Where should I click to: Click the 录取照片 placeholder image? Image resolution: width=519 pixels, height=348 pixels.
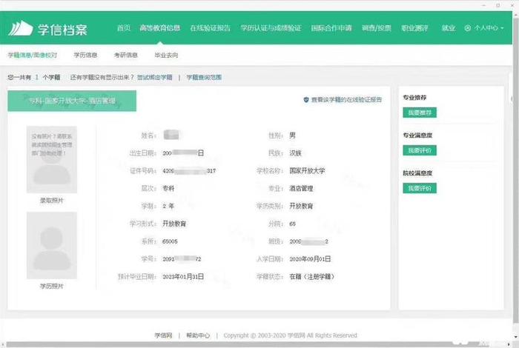click(52, 159)
